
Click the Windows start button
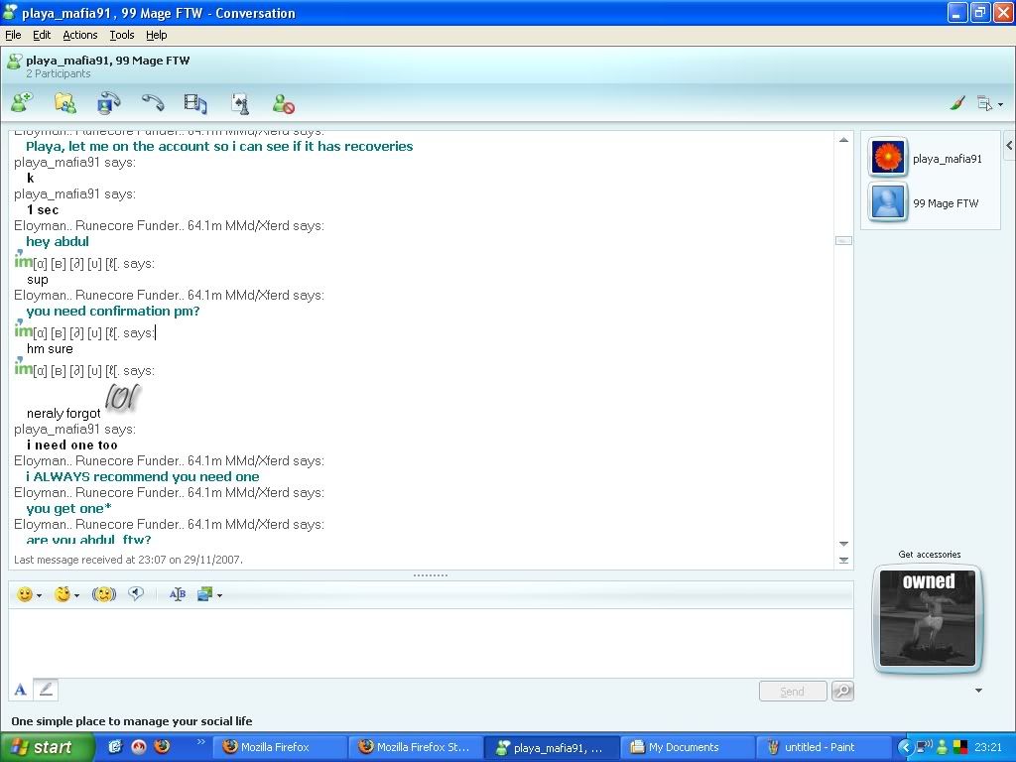pyautogui.click(x=47, y=747)
